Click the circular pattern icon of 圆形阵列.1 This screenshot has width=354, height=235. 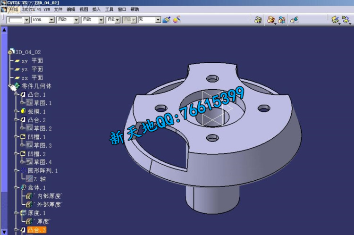[x=23, y=170]
